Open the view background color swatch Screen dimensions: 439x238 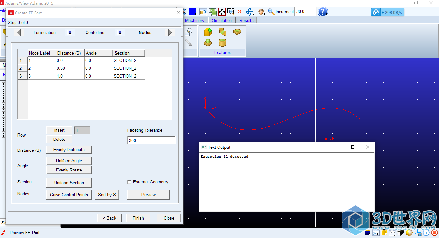click(192, 12)
